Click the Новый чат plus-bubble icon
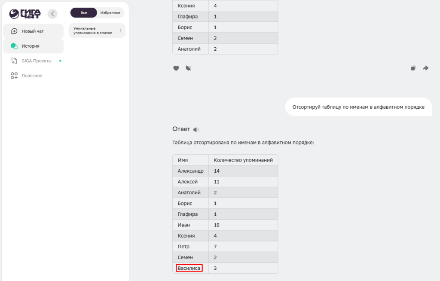Image resolution: width=440 pixels, height=281 pixels. click(14, 31)
